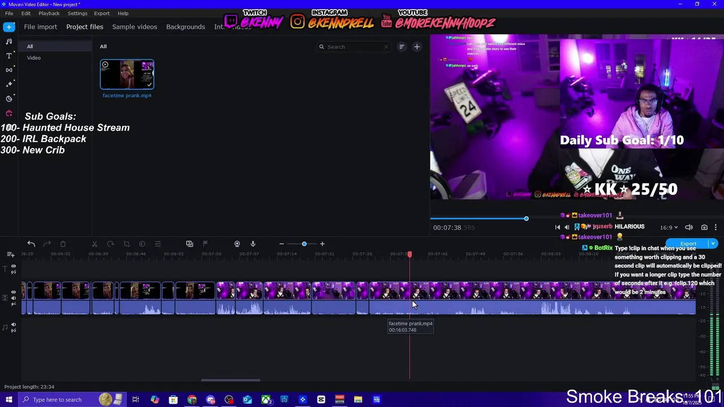Viewport: 724px width, 407px height.
Task: Open preview more options kebab icon
Action: (x=716, y=227)
